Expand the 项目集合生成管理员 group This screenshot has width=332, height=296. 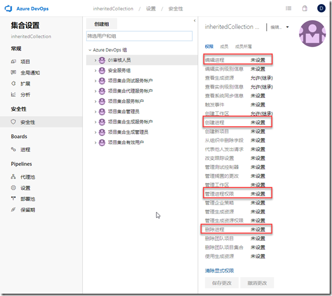95,132
